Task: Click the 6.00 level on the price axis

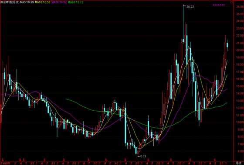Action: coord(240,151)
